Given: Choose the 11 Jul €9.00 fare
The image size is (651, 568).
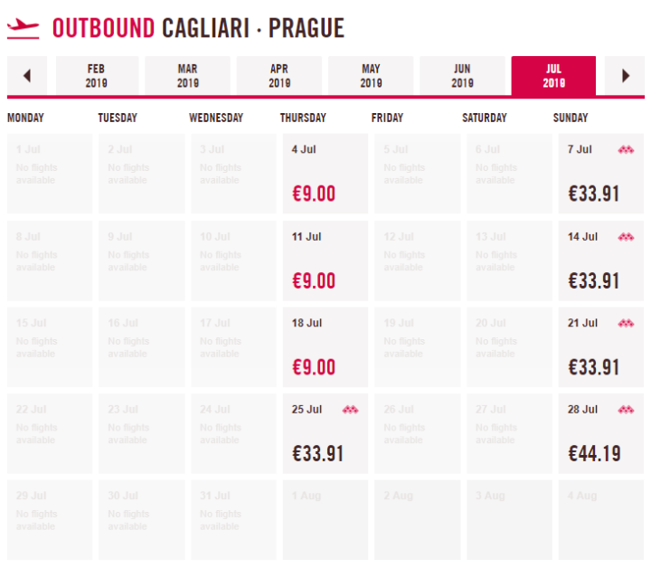Looking at the screenshot, I should pos(325,261).
